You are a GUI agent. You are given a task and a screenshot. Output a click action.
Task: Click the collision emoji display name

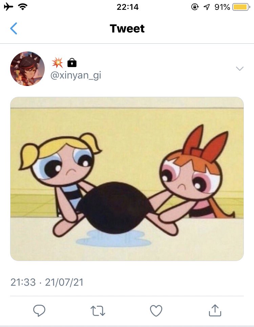coord(57,63)
